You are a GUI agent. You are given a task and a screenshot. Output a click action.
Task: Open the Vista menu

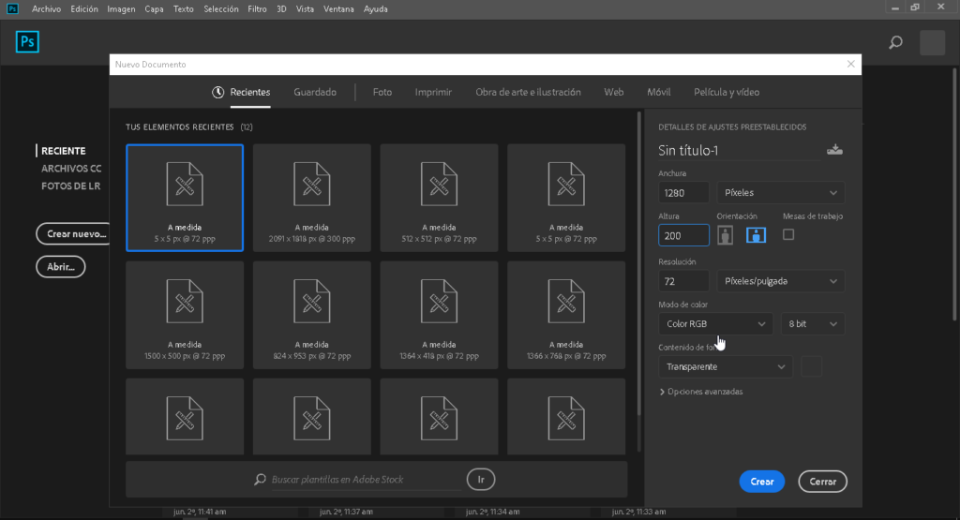coord(305,9)
